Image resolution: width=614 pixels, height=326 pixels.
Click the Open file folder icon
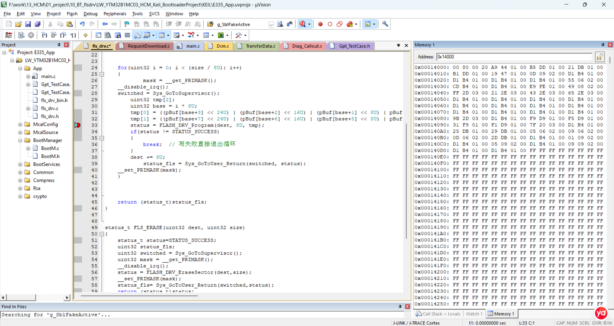tap(19, 24)
